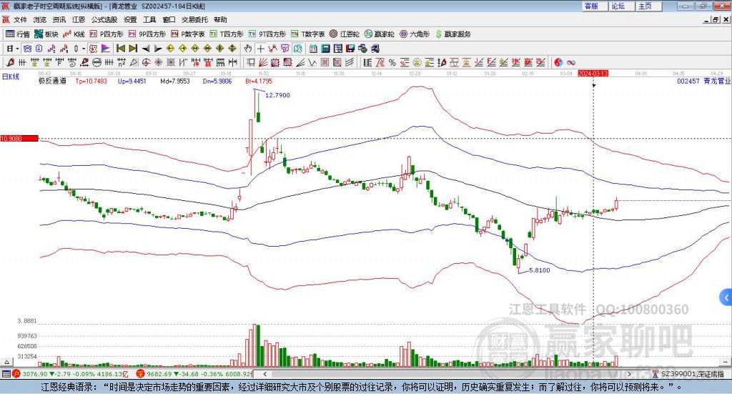
Task: Click the 论坛 forum button
Action: 622,6
